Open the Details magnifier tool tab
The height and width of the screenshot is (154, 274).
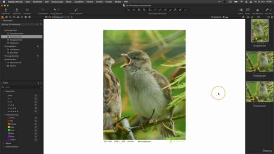click(22, 17)
